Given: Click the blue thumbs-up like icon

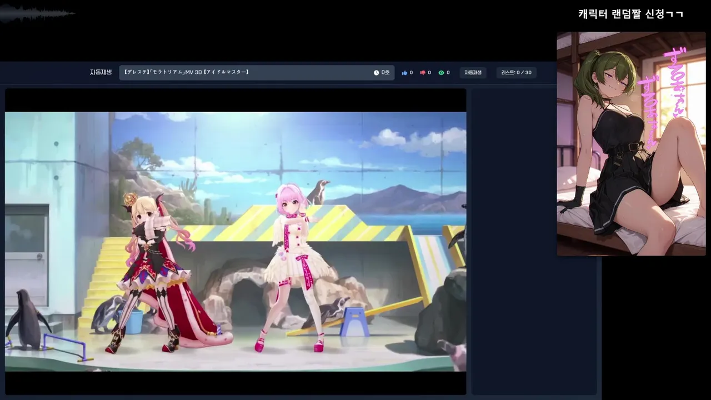Looking at the screenshot, I should pyautogui.click(x=404, y=73).
